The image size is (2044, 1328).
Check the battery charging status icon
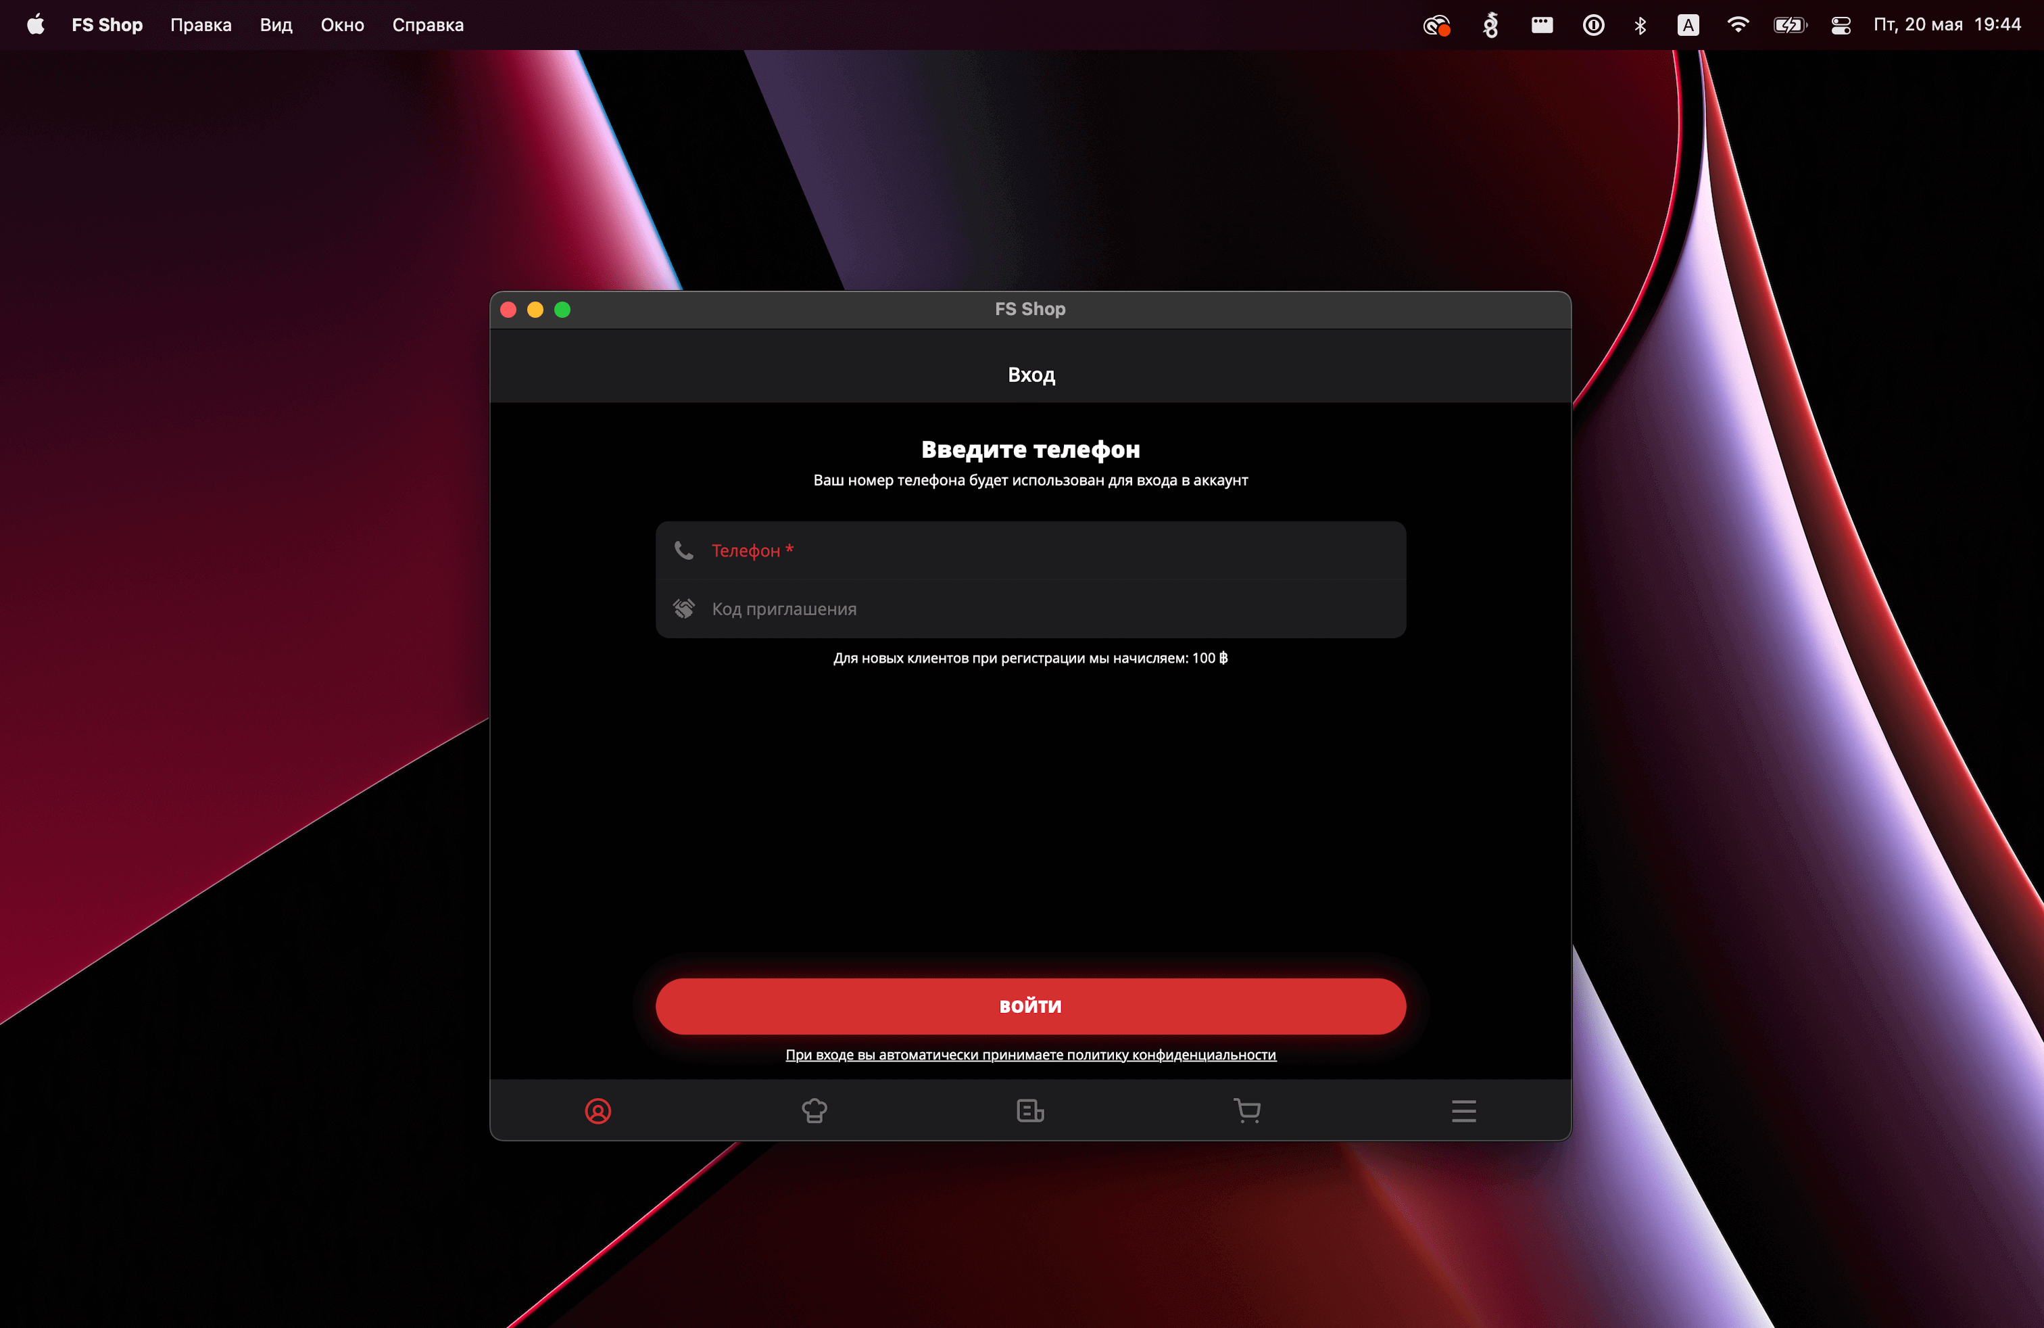[x=1789, y=25]
